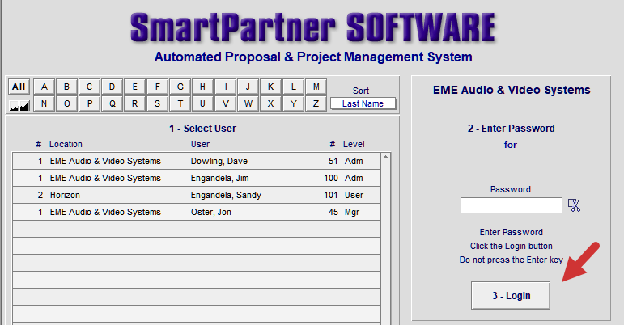
Task: Filter users by letter C
Action: [90, 87]
